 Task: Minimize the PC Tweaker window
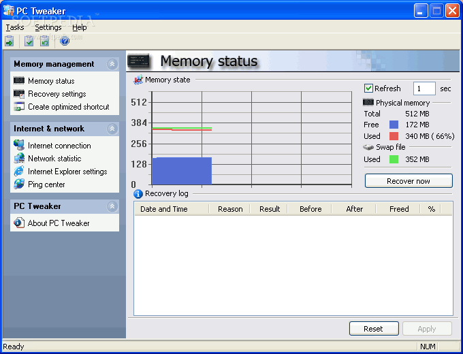click(421, 11)
